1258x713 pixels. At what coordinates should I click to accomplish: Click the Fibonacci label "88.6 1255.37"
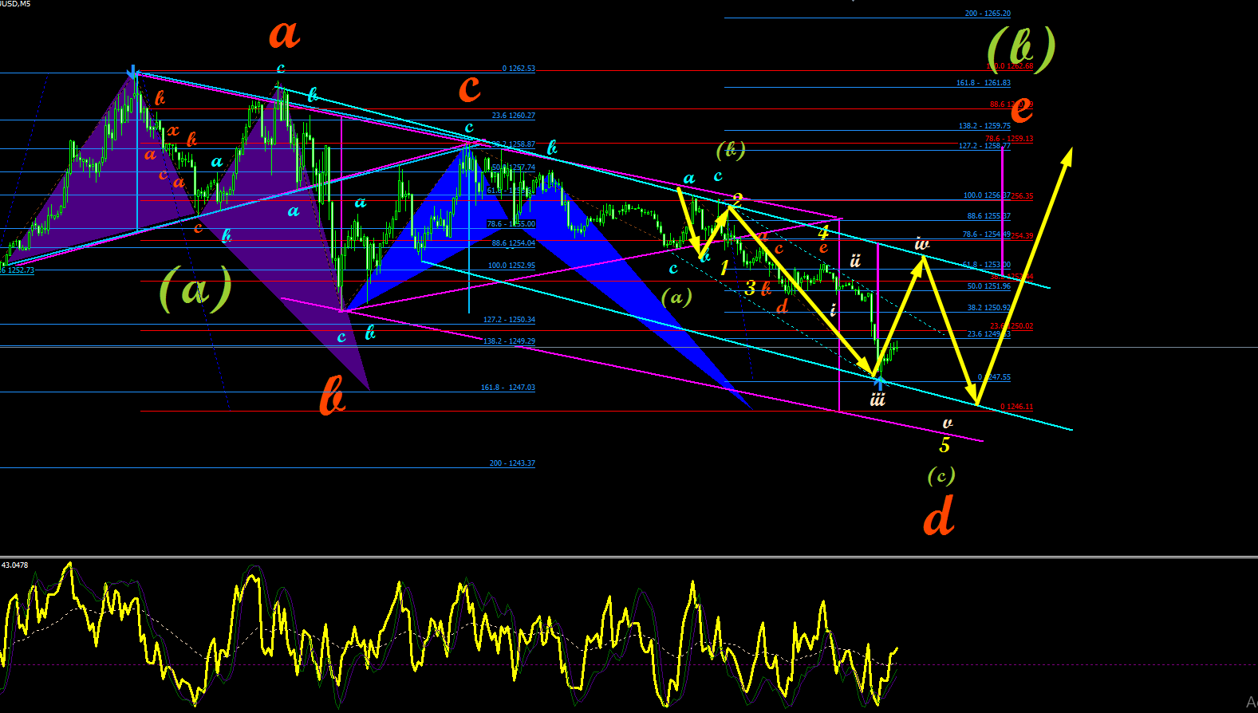[x=989, y=216]
